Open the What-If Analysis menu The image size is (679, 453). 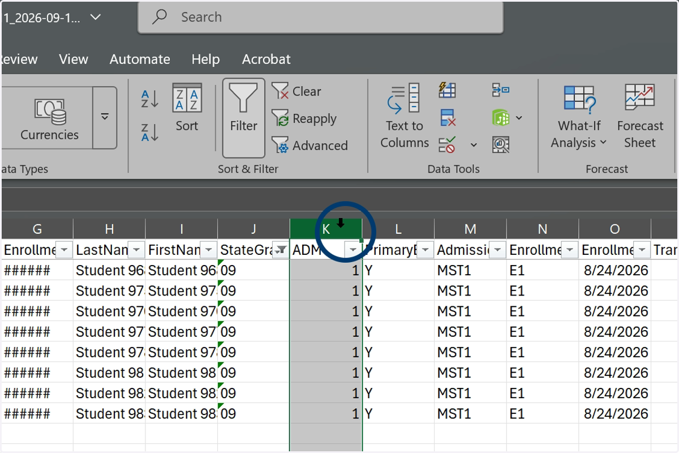pyautogui.click(x=578, y=117)
